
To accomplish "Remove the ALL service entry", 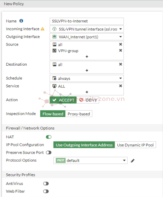I will coord(121,86).
